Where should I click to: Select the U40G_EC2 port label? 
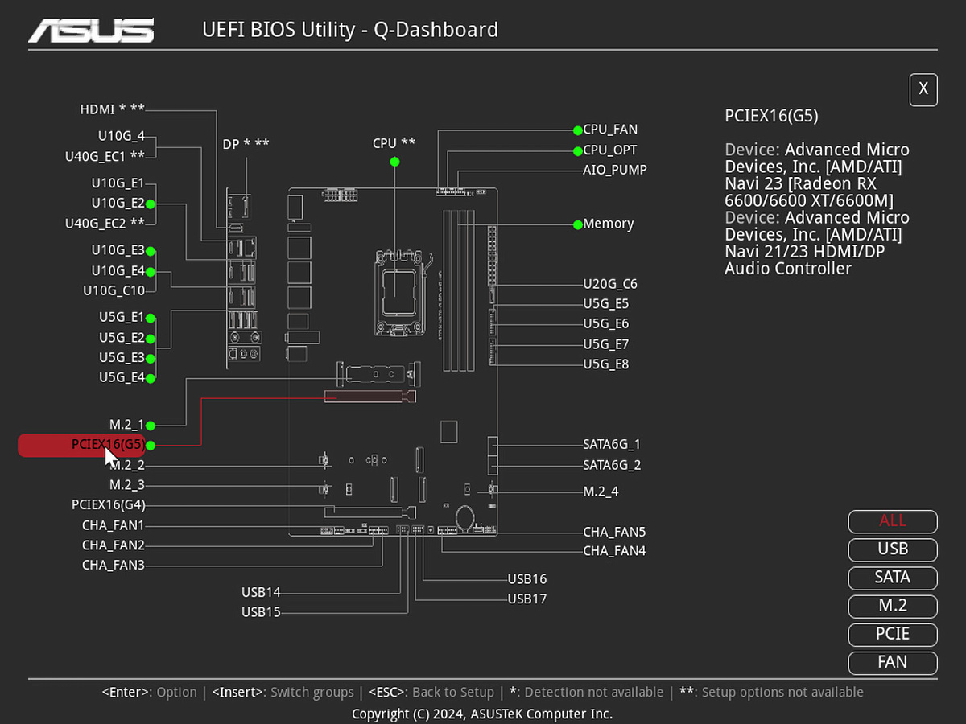coord(105,223)
